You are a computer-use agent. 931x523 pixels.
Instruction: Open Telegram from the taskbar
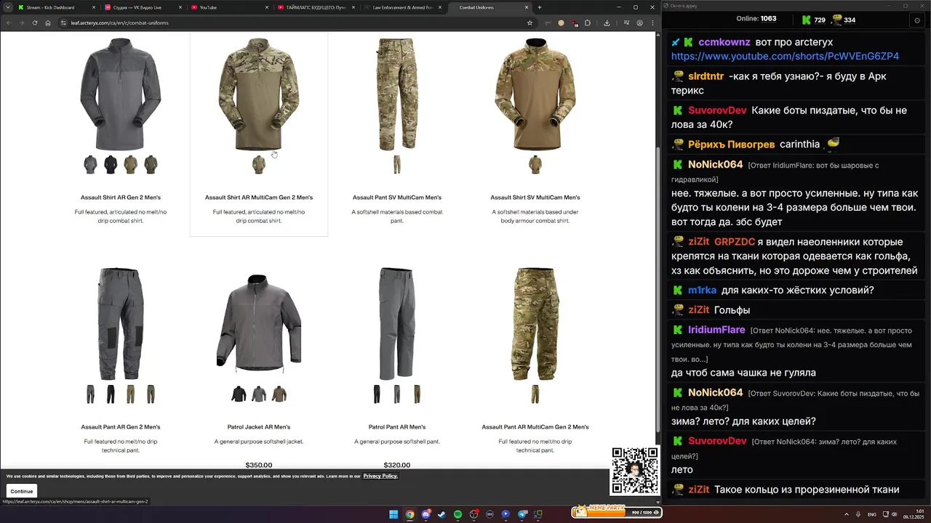[522, 514]
